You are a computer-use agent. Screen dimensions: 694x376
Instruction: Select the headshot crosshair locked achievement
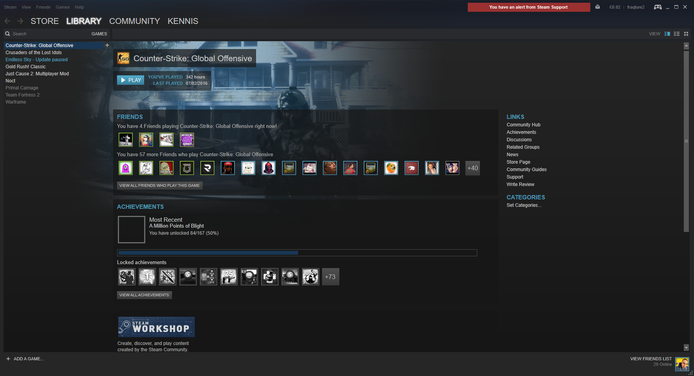coord(127,277)
